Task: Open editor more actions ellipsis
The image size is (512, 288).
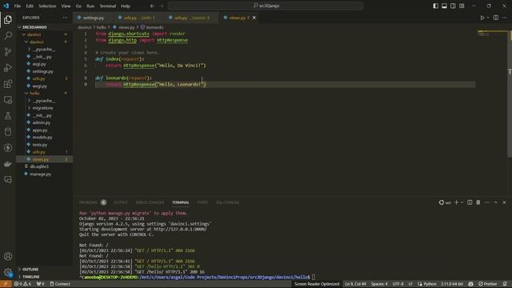Action: coord(505,18)
